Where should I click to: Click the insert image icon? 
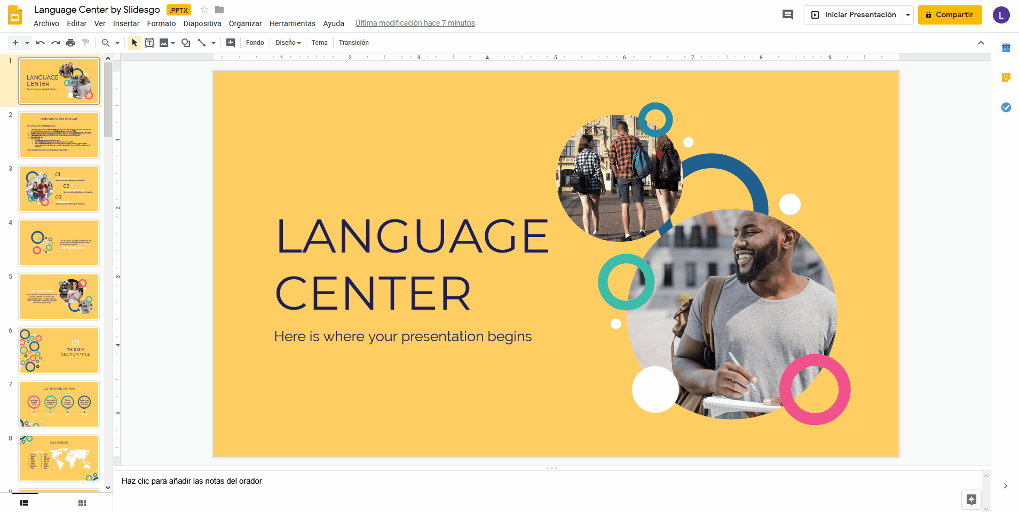pyautogui.click(x=164, y=43)
